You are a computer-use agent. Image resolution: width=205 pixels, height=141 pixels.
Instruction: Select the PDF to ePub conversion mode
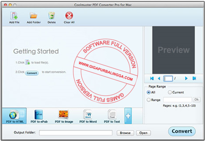click(x=39, y=117)
